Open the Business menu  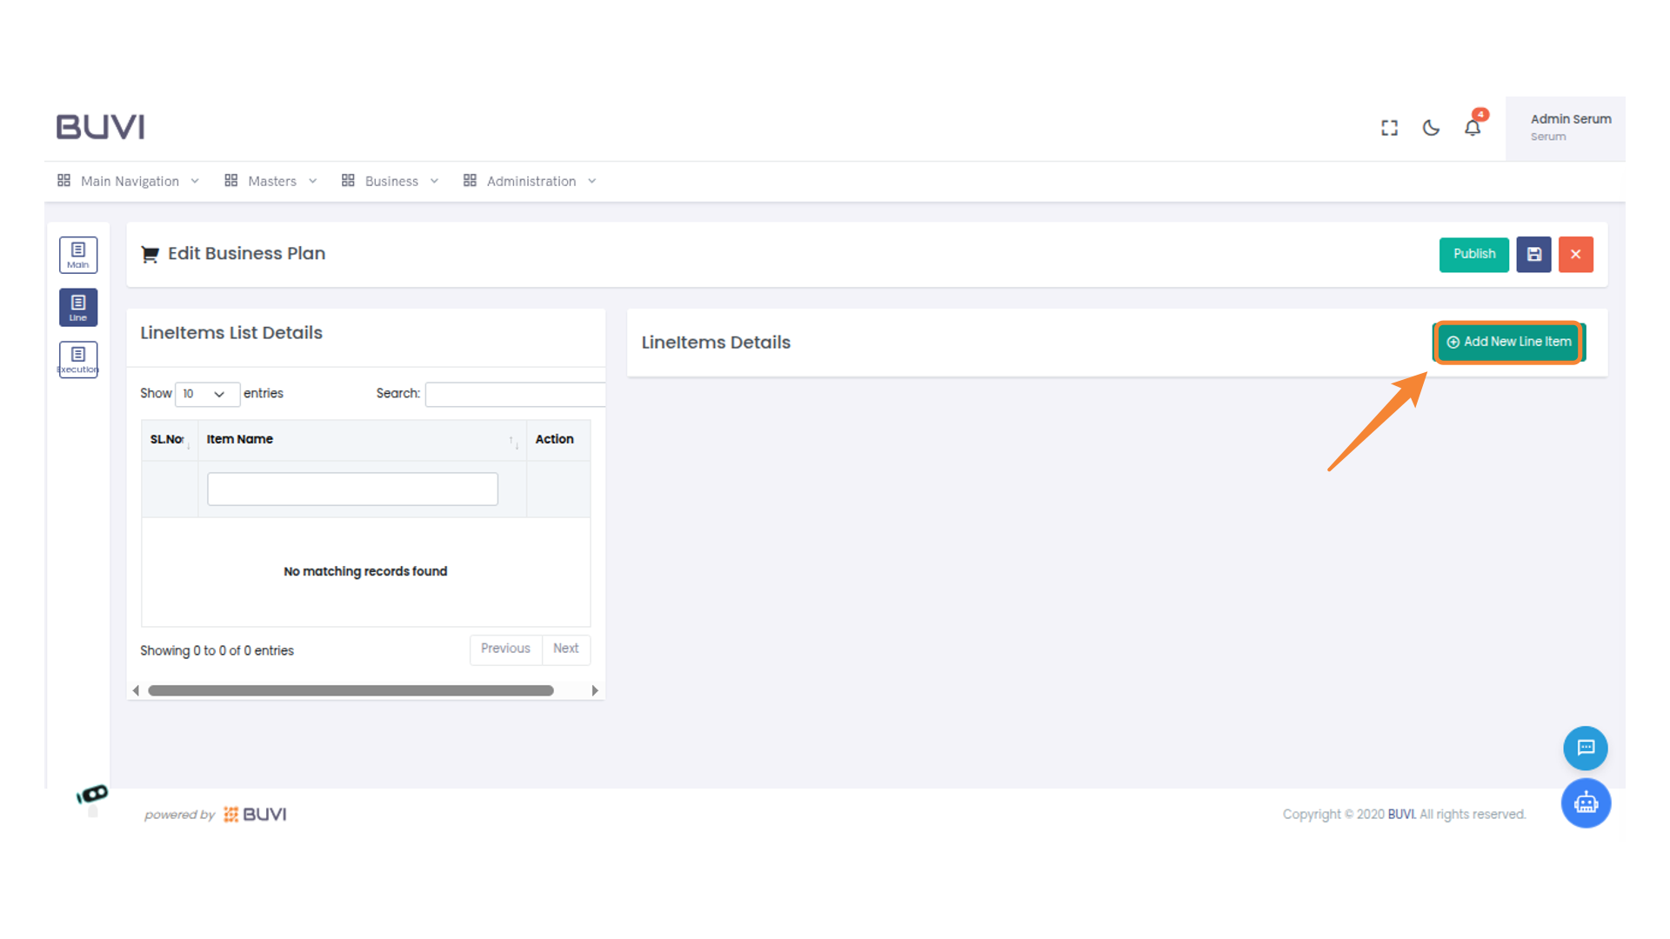pyautogui.click(x=391, y=181)
